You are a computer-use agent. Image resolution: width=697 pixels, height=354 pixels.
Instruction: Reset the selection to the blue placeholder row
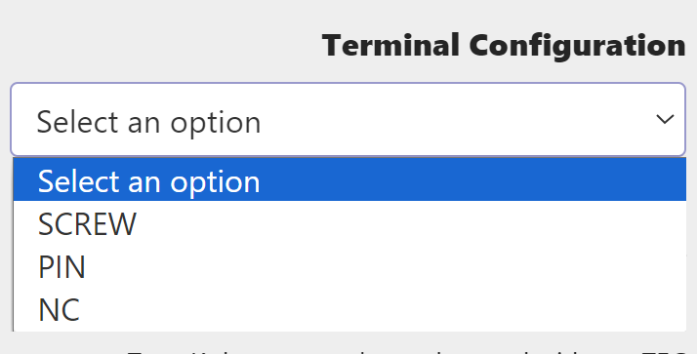pyautogui.click(x=349, y=179)
